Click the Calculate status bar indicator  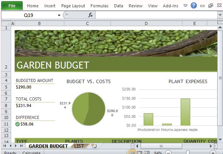pos(31,153)
